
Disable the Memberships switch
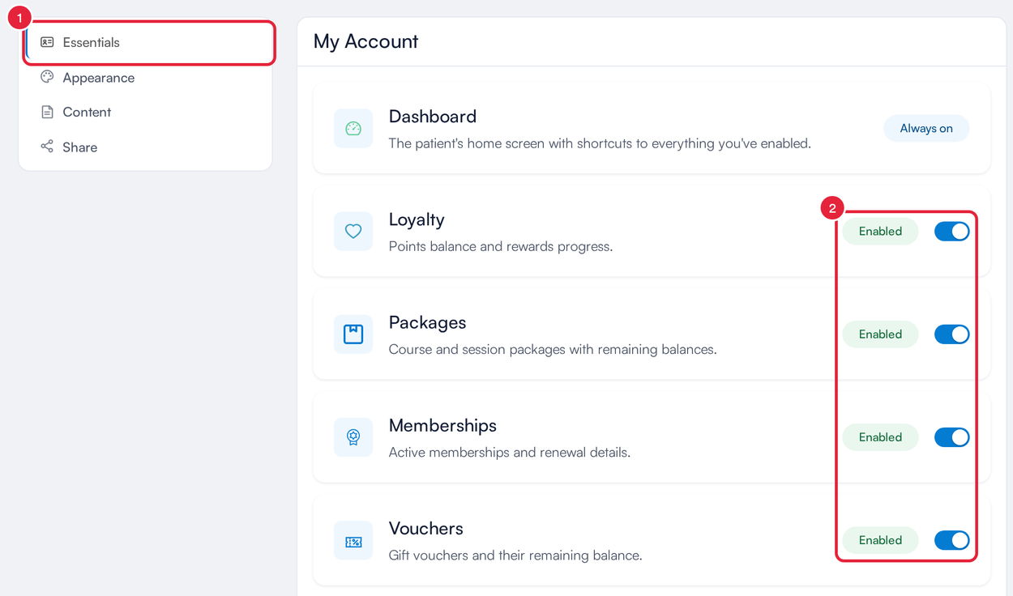coord(951,436)
